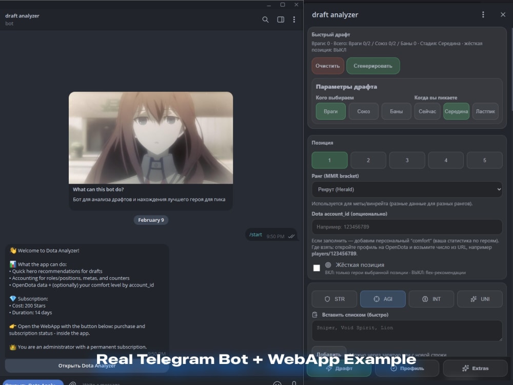Click the clipboard icon near Вставить списком

click(x=315, y=315)
